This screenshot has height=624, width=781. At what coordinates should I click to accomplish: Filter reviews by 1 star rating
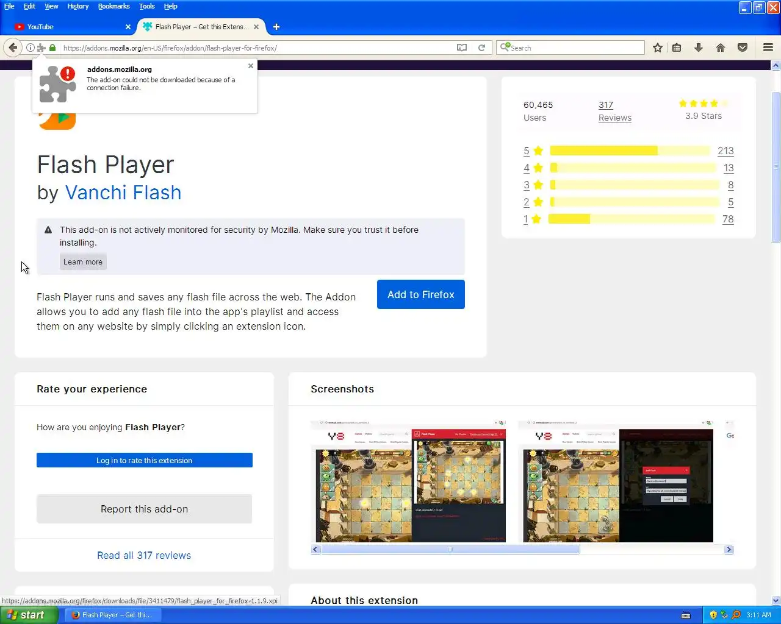point(532,219)
